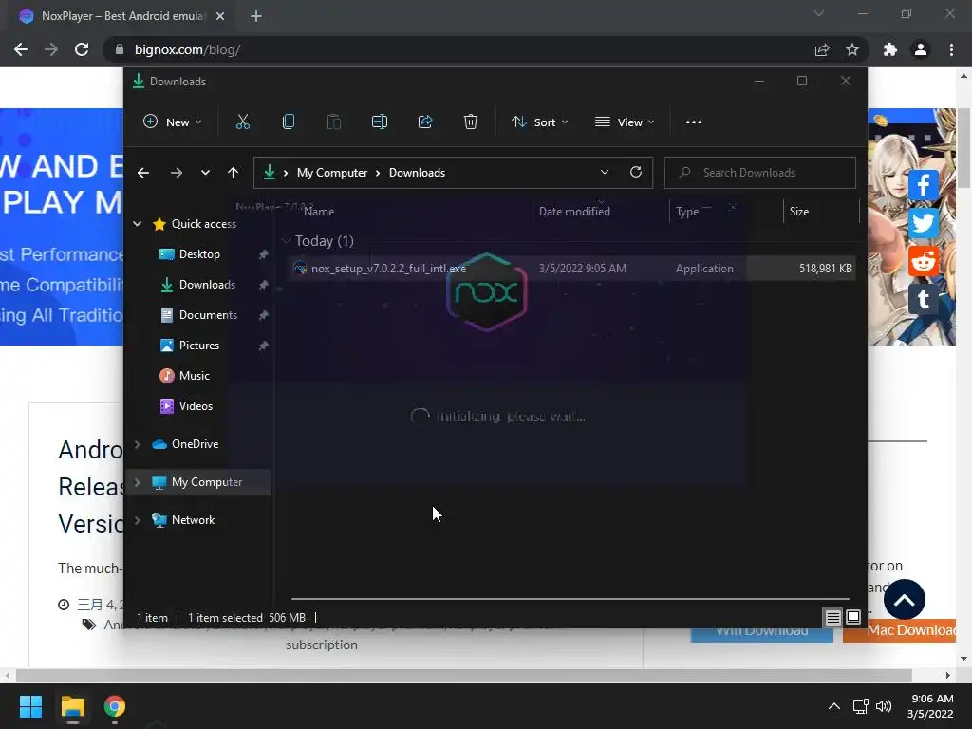Open the See more ellipsis menu
Viewport: 972px width, 729px height.
tap(694, 122)
